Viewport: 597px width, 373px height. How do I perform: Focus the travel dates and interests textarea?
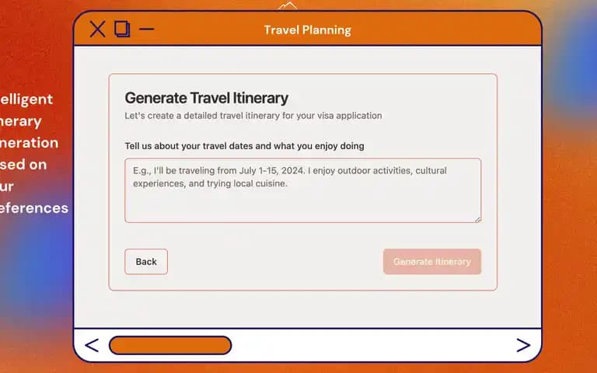(303, 190)
